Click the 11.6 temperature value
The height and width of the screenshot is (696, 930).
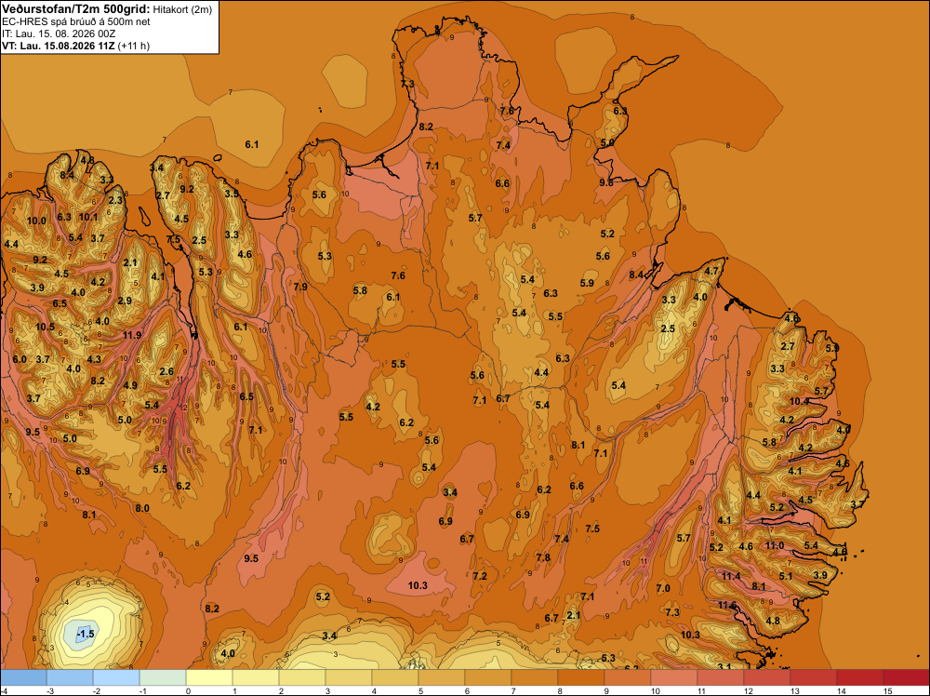[727, 605]
